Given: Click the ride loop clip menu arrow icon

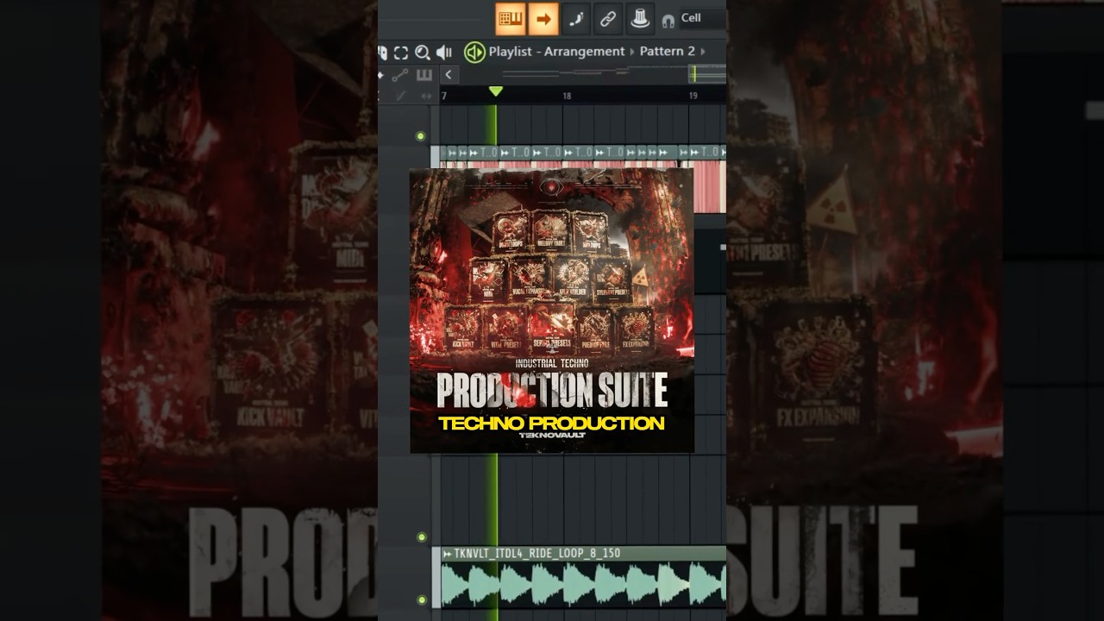Looking at the screenshot, I should click(x=448, y=554).
